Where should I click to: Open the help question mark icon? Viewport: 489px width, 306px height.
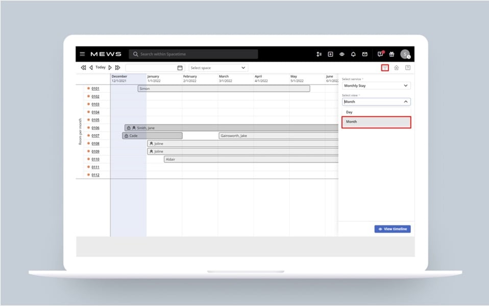(407, 68)
